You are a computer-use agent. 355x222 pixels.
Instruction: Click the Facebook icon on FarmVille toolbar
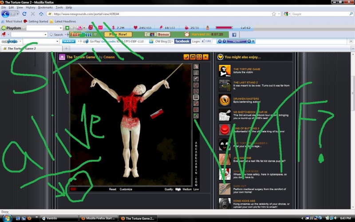point(234,35)
